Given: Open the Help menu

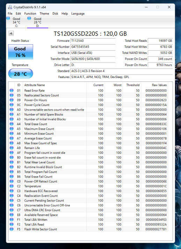Looking at the screenshot, I should (x=65, y=14).
